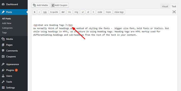181x91 pixels.
Task: Open Tags submenu under Posts
Action: point(4,33)
